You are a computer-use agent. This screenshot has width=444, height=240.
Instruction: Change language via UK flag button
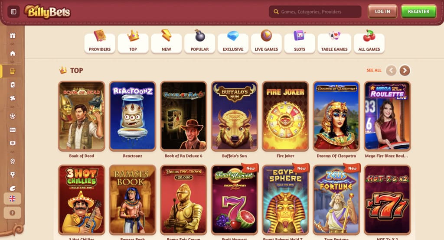click(x=12, y=199)
